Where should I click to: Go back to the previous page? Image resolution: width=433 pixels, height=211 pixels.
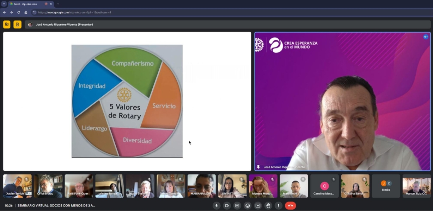pos(4,12)
